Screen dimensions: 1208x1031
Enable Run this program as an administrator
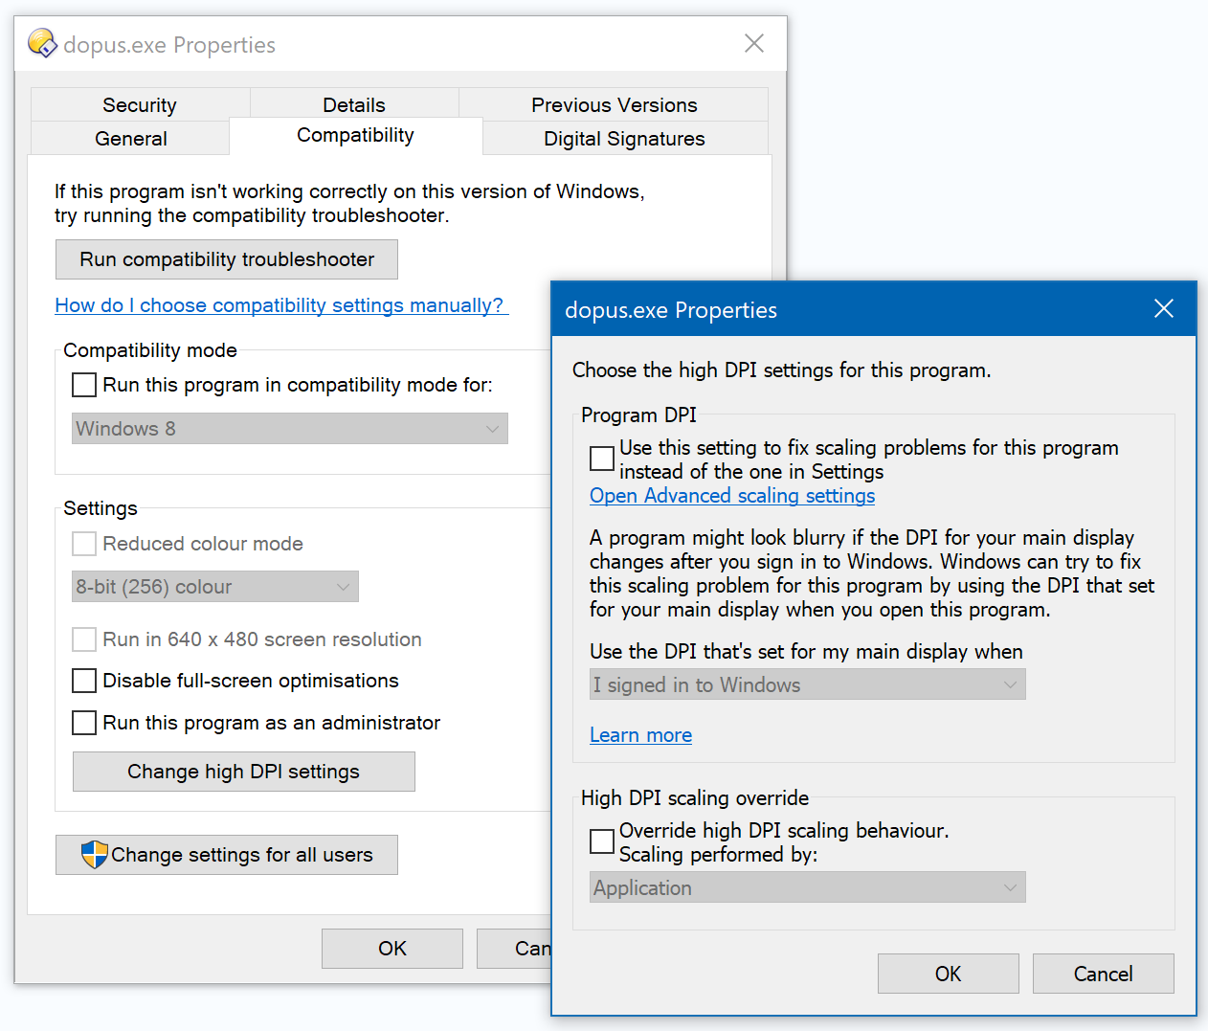point(84,723)
